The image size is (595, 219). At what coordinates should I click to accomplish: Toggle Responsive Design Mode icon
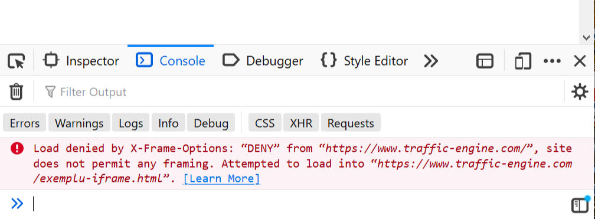(522, 61)
